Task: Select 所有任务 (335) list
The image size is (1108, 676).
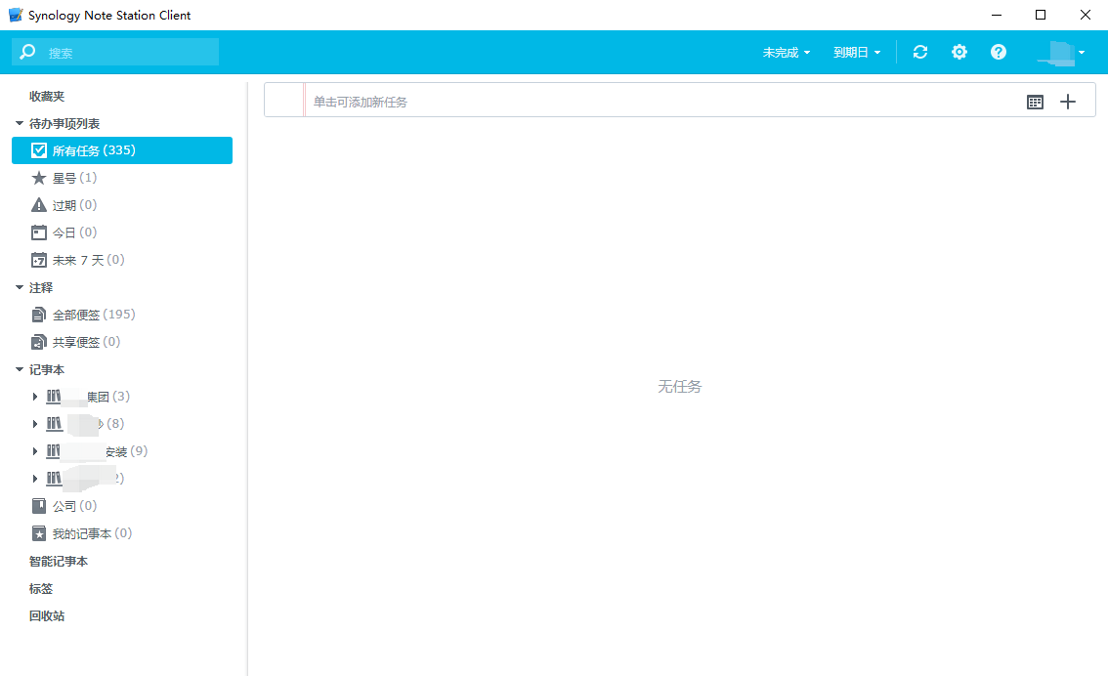Action: click(122, 150)
